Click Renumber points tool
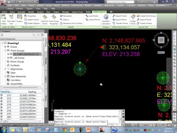Image resolution: width=177 pixels, height=133 pixels. 66,16
